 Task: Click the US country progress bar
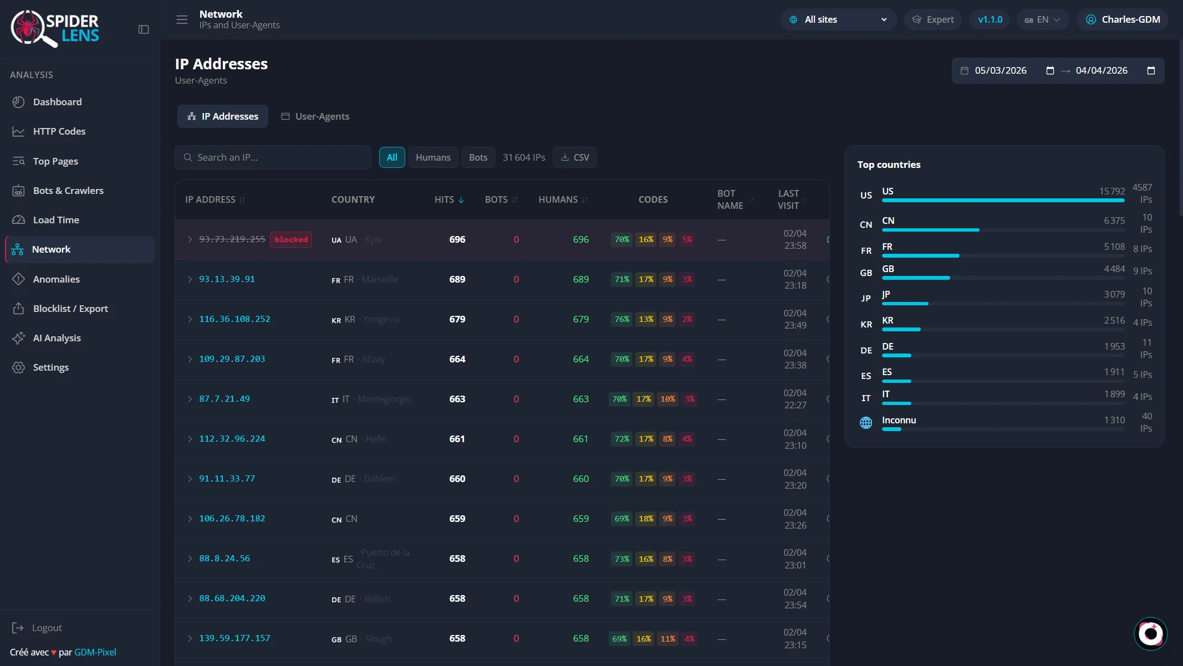click(1003, 200)
